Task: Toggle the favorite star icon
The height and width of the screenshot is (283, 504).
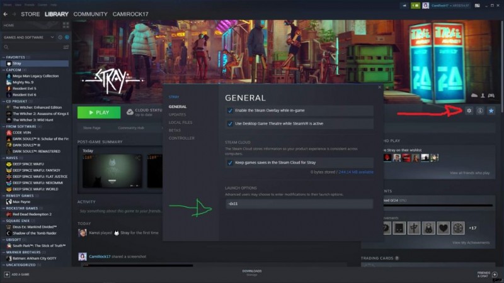Action: coord(491,111)
